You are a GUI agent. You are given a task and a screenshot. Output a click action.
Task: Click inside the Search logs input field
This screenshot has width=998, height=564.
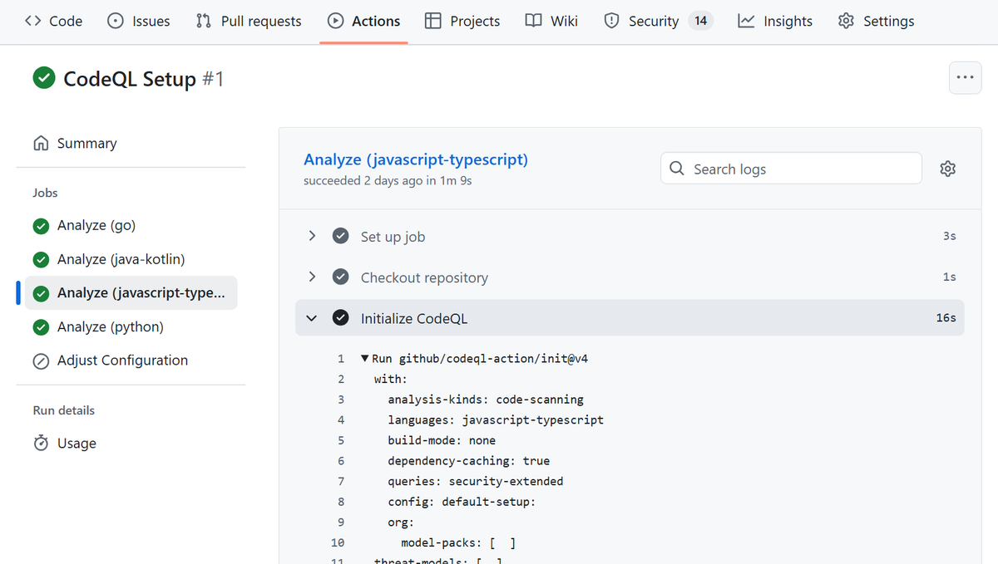(x=790, y=168)
